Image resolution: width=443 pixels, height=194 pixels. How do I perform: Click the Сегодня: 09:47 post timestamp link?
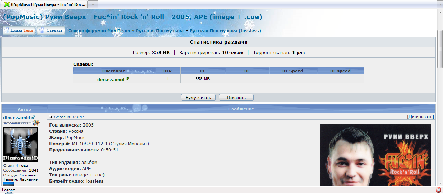69,117
